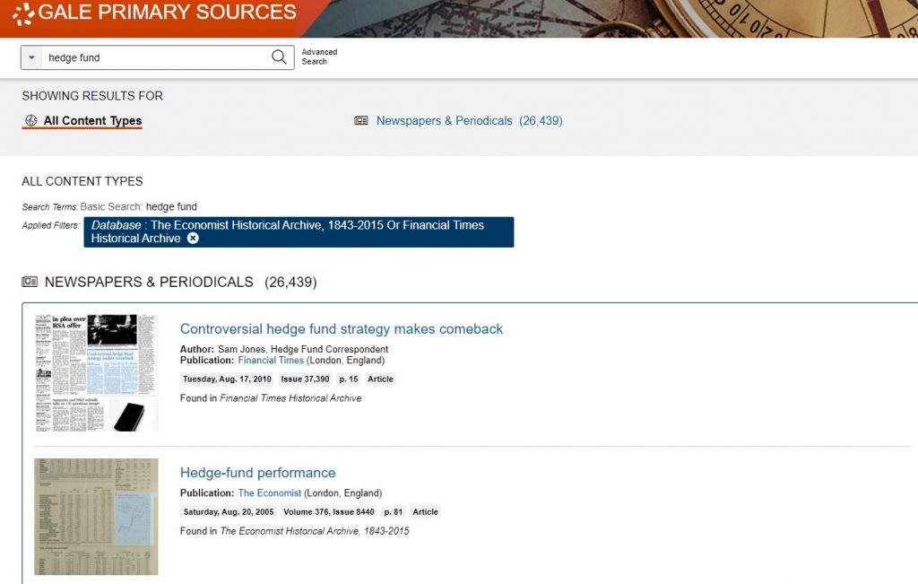918x584 pixels.
Task: Open the search type dropdown arrow
Action: tap(32, 57)
